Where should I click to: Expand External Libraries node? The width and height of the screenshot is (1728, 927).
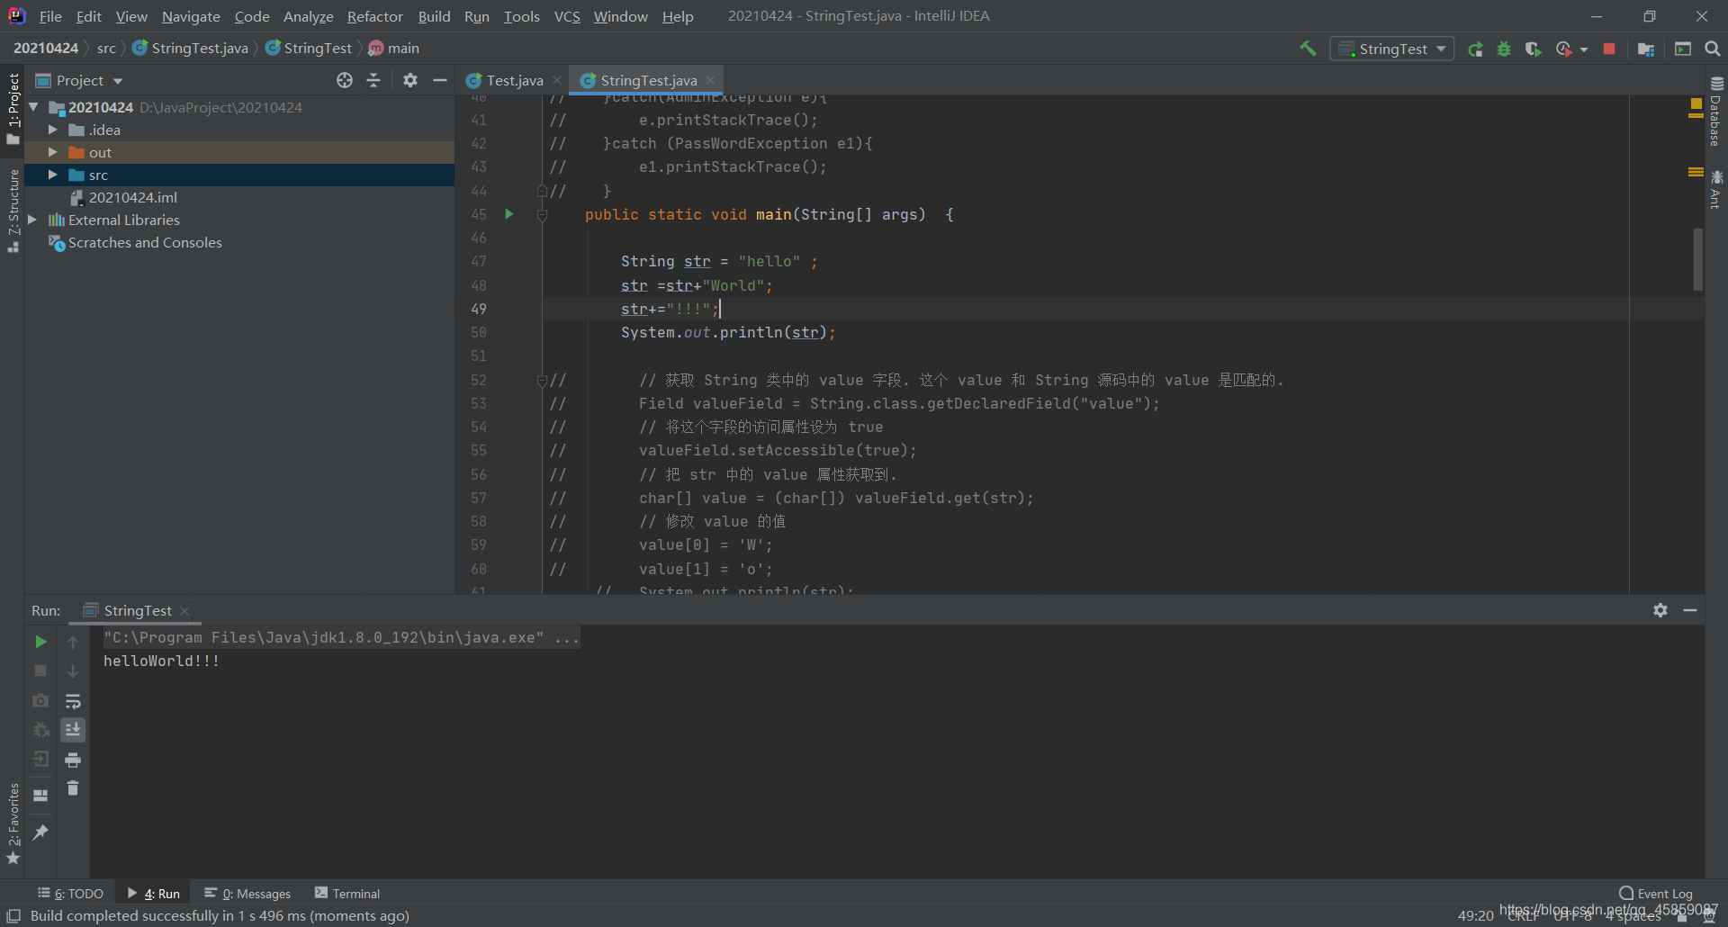[32, 220]
